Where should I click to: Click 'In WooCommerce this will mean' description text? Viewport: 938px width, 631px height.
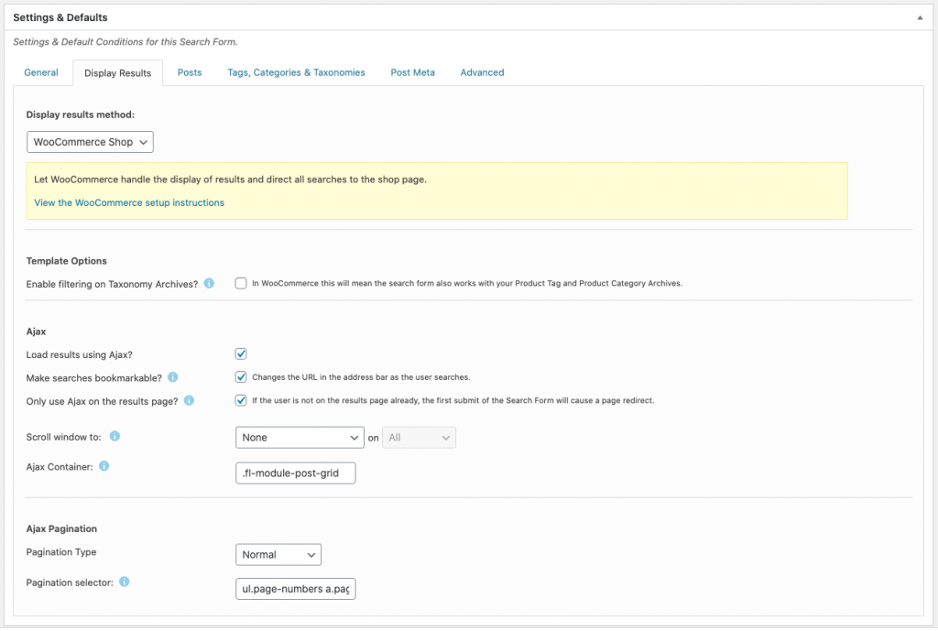[x=467, y=284]
